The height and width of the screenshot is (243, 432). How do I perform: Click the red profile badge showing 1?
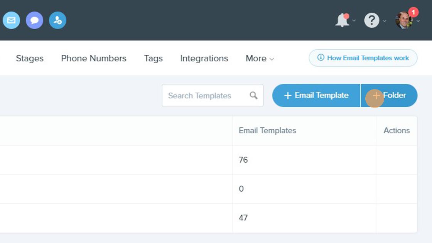click(413, 12)
